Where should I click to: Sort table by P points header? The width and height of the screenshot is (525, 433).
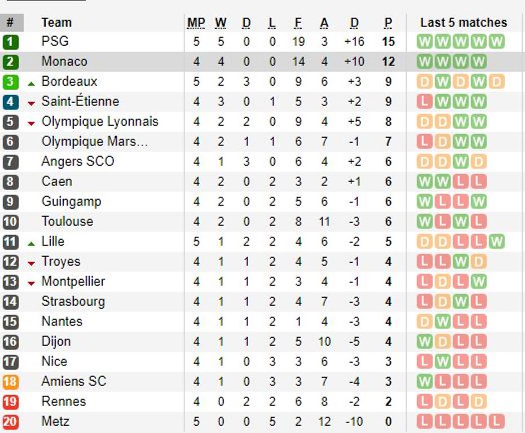click(x=388, y=23)
